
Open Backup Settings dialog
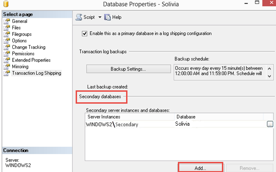(x=128, y=69)
